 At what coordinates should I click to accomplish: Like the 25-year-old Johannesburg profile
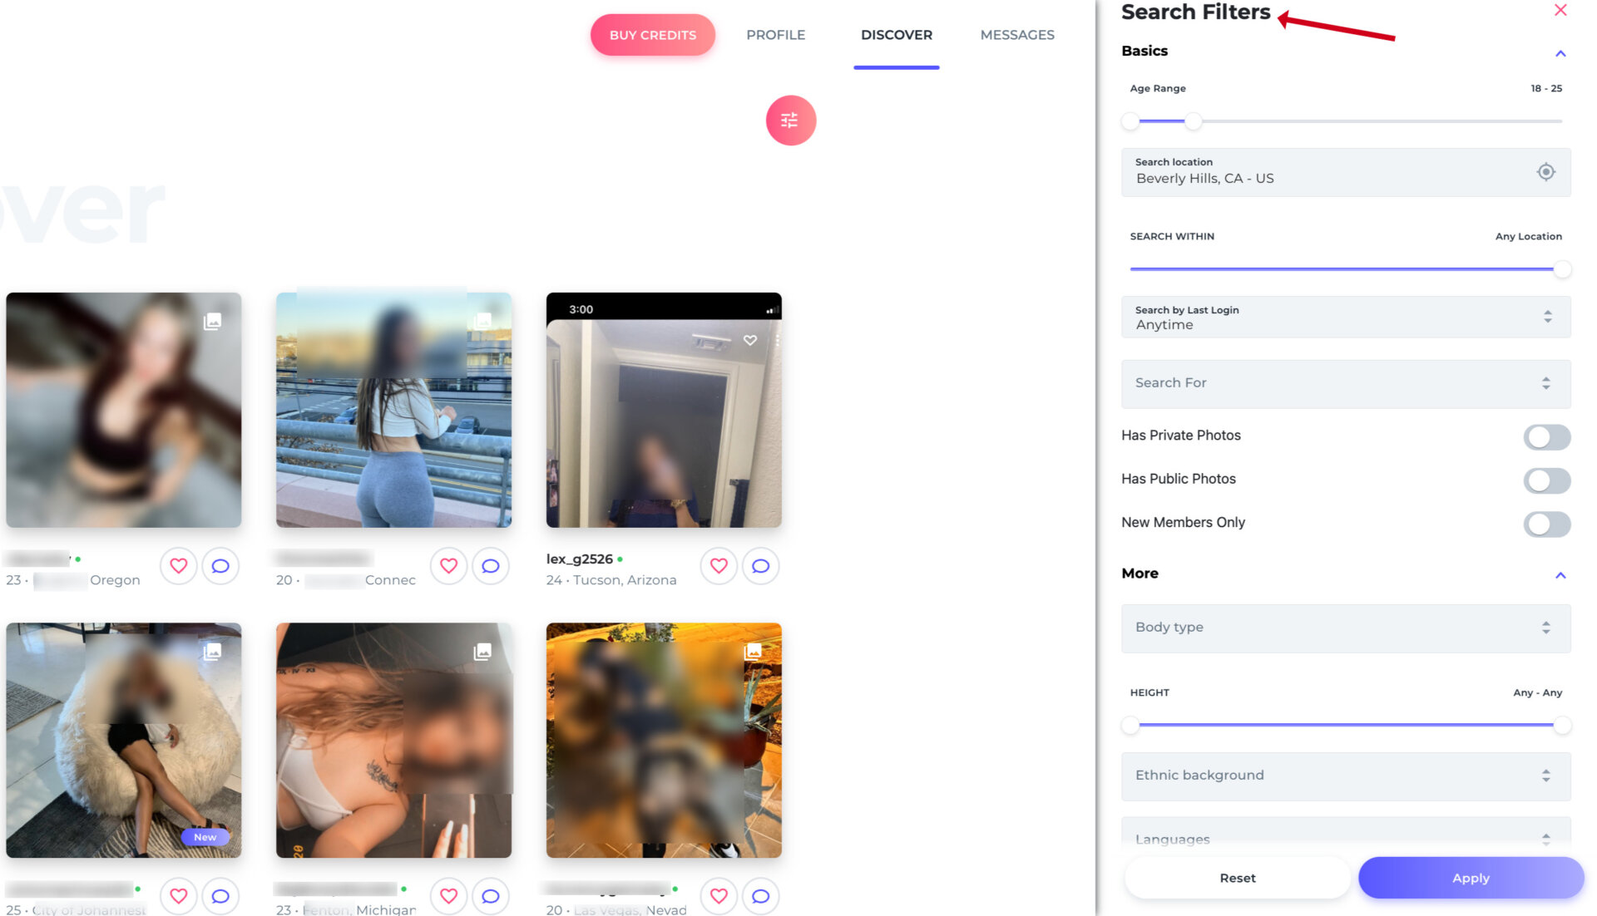click(x=178, y=896)
